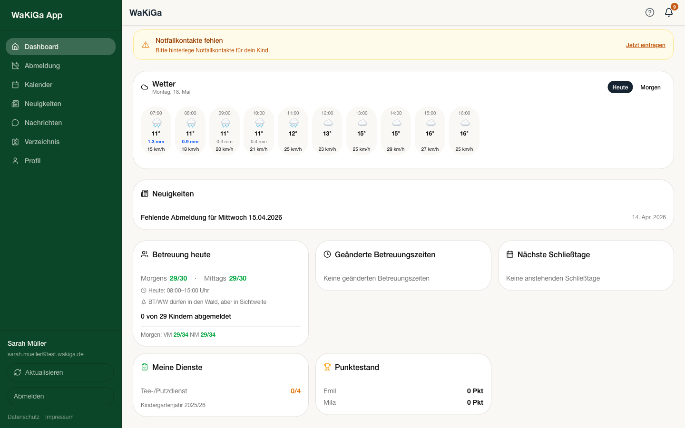Open Nachrichten in the sidebar
Image resolution: width=685 pixels, height=428 pixels.
click(x=60, y=123)
